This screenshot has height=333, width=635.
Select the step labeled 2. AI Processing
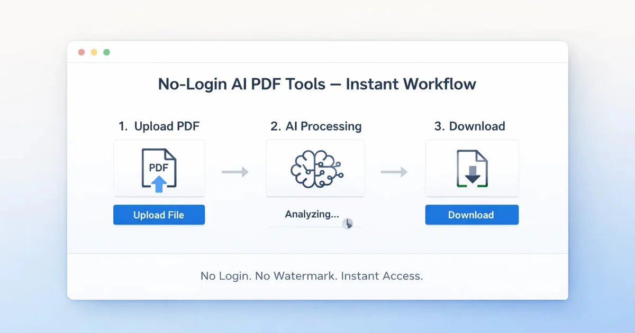pyautogui.click(x=315, y=126)
